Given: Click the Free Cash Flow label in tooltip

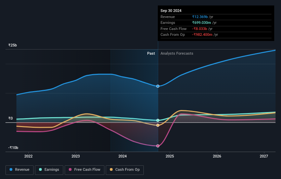Looking at the screenshot, I should (174, 29).
